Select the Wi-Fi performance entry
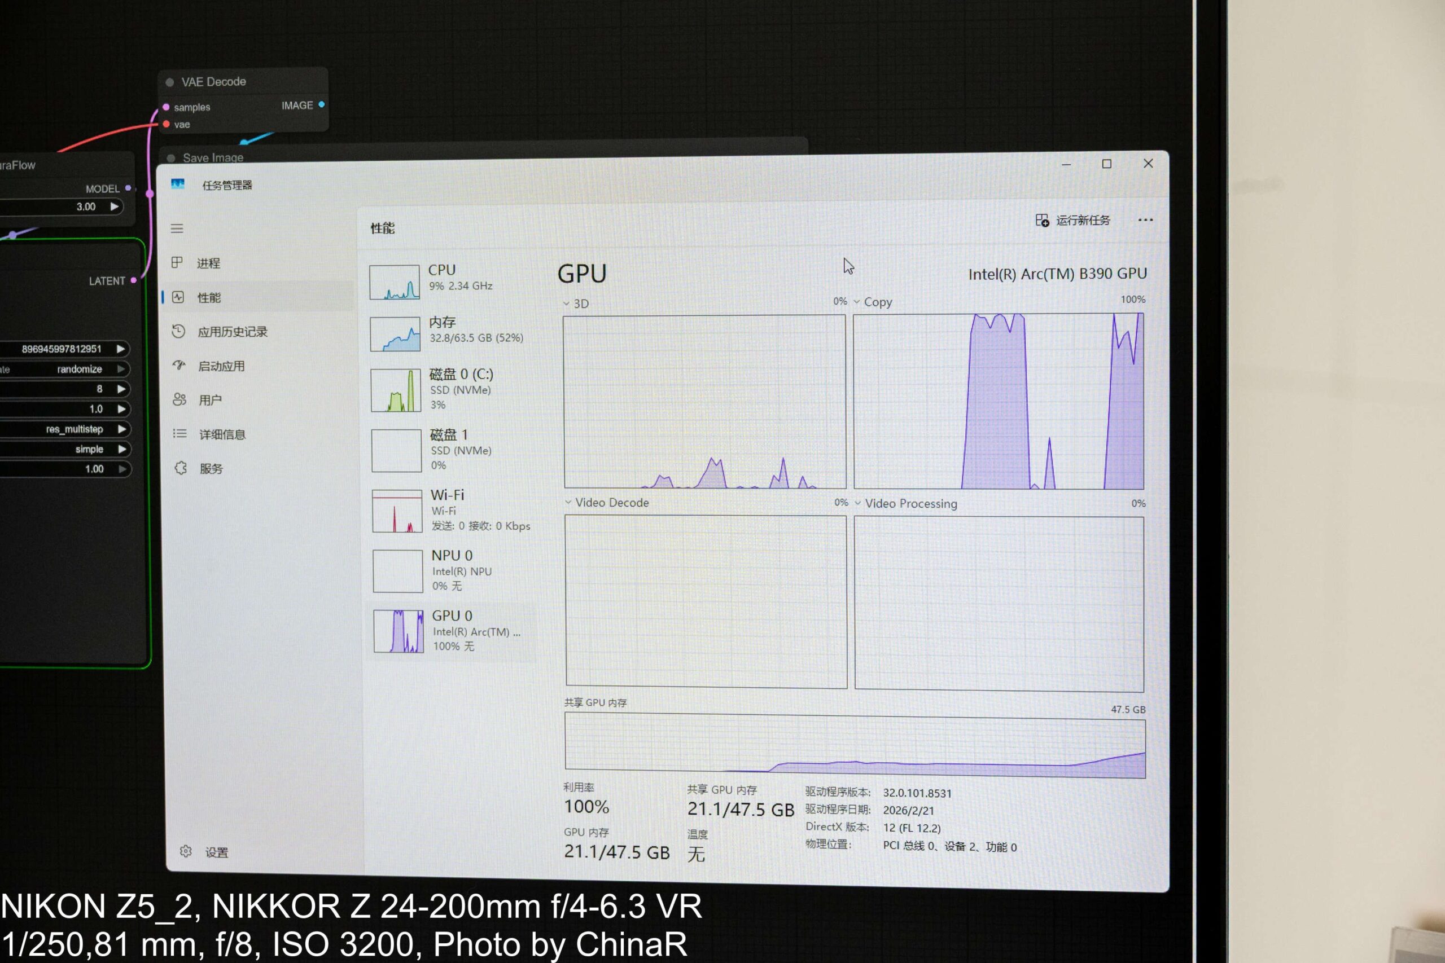 tap(452, 511)
